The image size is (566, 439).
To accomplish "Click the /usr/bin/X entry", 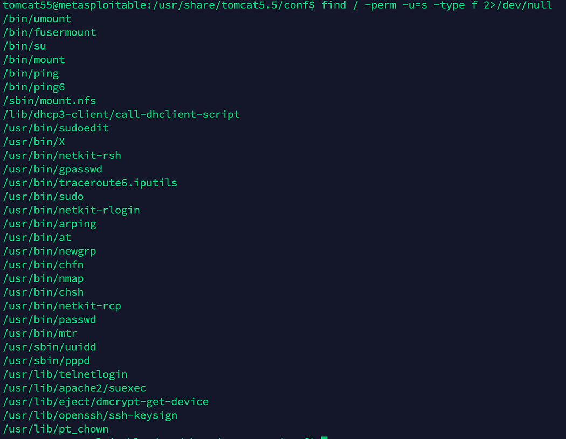I will coord(33,142).
